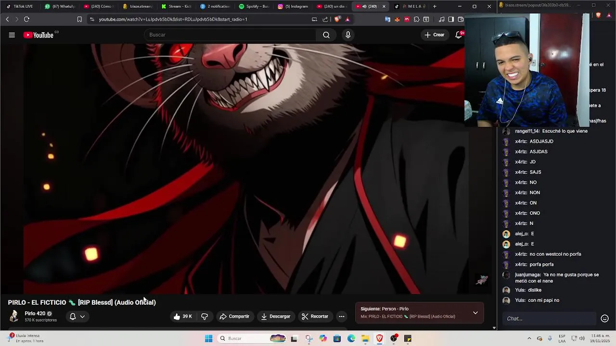This screenshot has height=346, width=616.
Task: Open Microsoft Edge from taskbar
Action: 351,338
